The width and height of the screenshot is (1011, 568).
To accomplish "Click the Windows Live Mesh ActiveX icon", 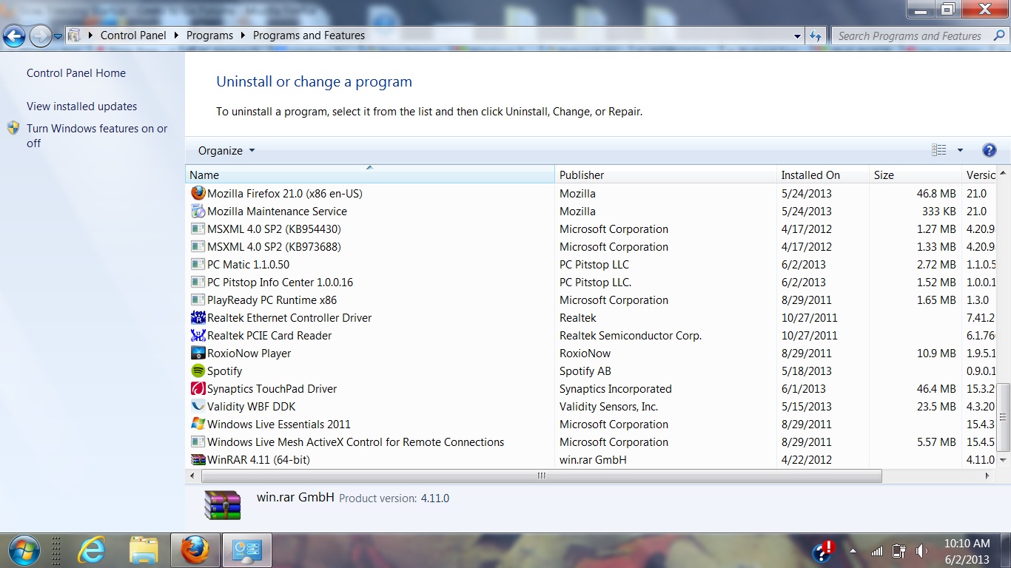I will pyautogui.click(x=198, y=442).
